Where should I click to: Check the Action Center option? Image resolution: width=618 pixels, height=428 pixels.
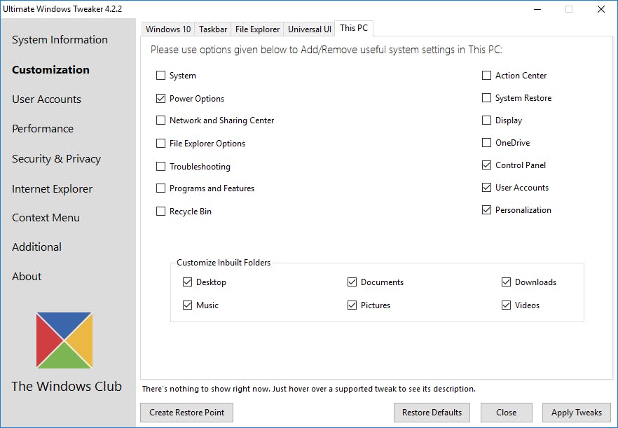(x=487, y=75)
